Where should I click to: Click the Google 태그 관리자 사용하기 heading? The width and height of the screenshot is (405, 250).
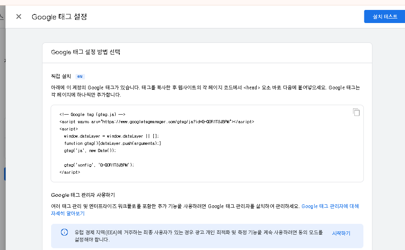pyautogui.click(x=83, y=195)
